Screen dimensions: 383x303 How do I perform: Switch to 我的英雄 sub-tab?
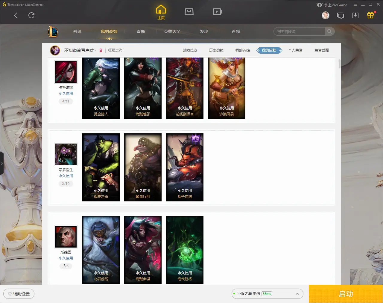pyautogui.click(x=243, y=50)
